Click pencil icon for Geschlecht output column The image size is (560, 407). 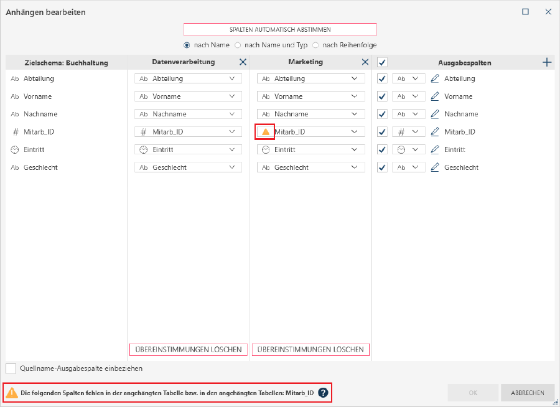(435, 167)
